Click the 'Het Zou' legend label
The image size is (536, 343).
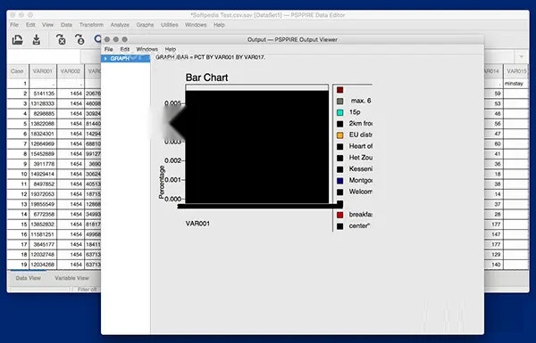click(361, 158)
